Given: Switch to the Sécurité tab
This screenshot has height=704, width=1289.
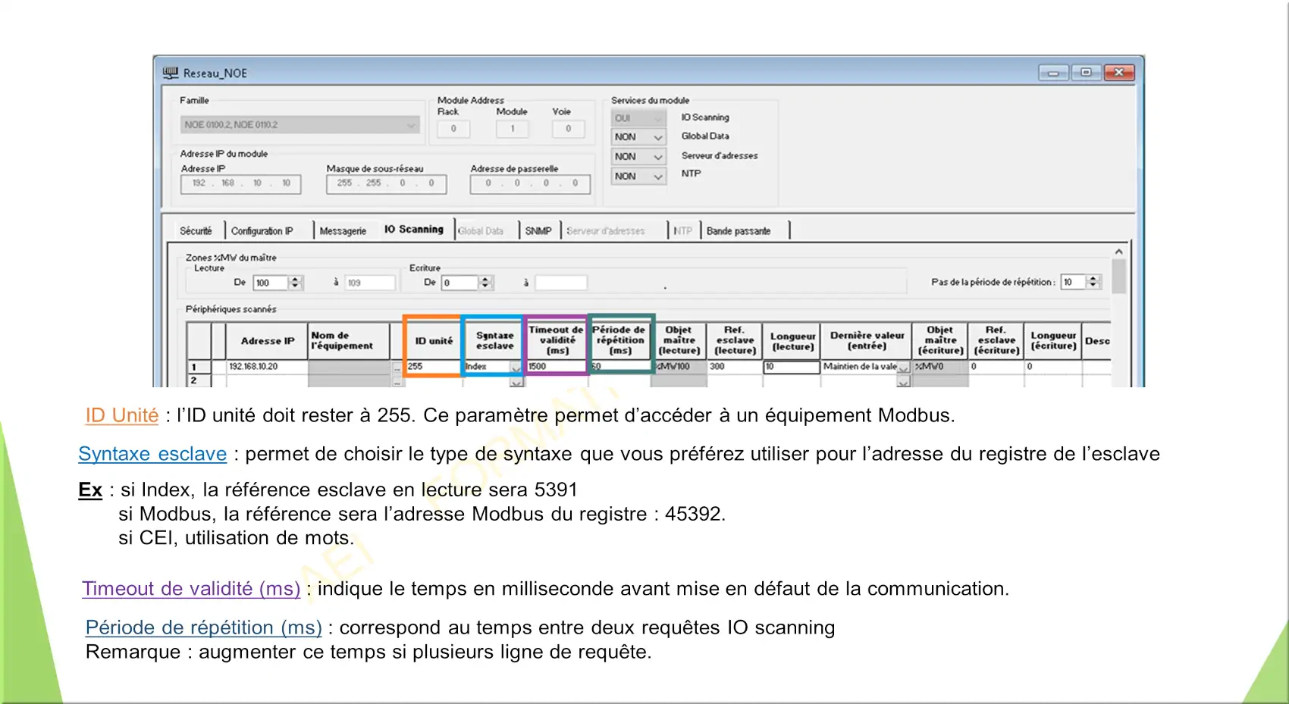Looking at the screenshot, I should [x=196, y=230].
